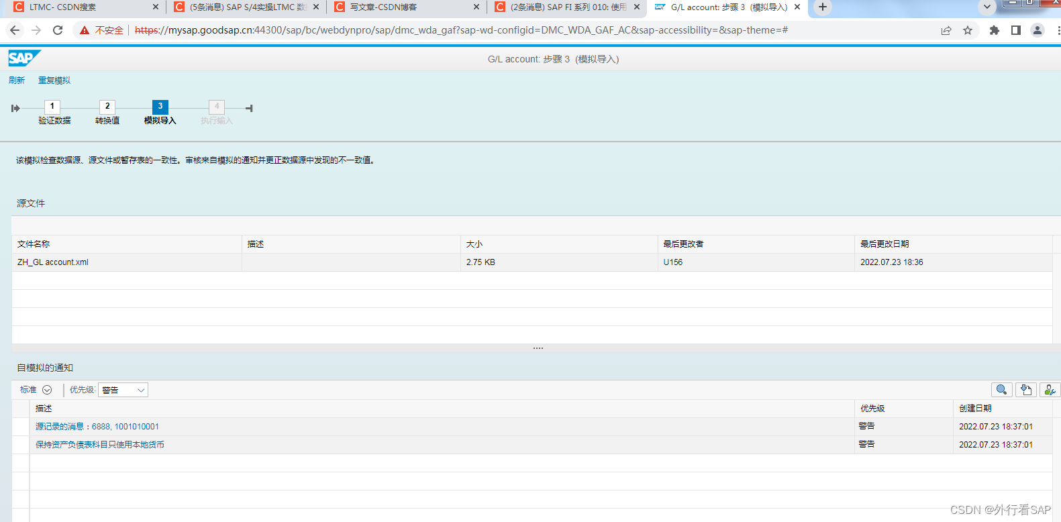Click creation date of 源记录的消息 row
Image resolution: width=1061 pixels, height=522 pixels.
point(1003,427)
